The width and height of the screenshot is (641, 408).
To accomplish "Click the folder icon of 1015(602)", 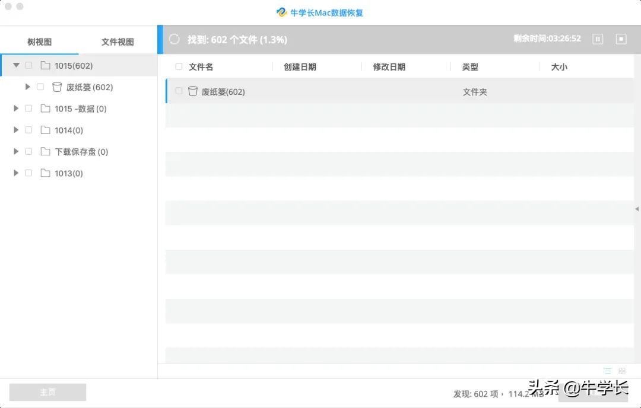I will 46,65.
